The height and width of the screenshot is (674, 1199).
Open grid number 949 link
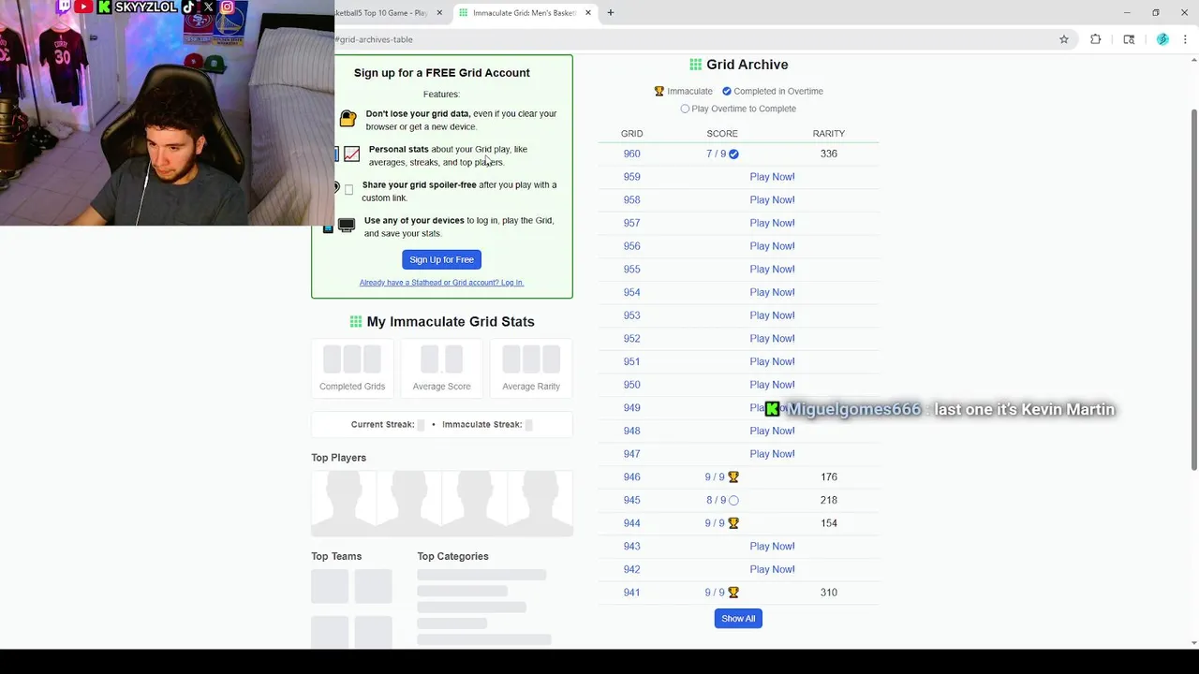click(631, 408)
